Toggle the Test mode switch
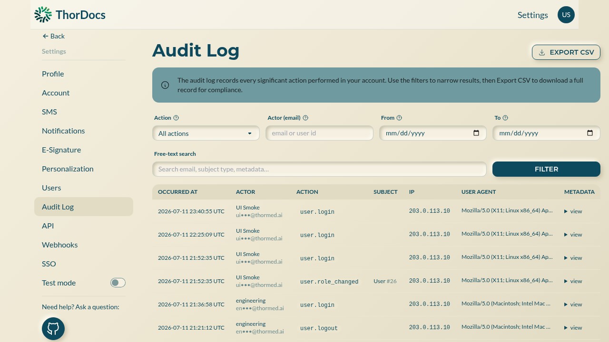609x342 pixels. click(118, 283)
